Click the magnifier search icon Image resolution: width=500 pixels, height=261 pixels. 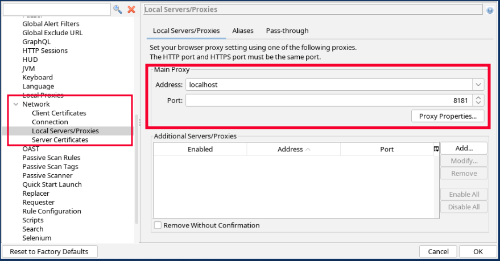point(118,9)
